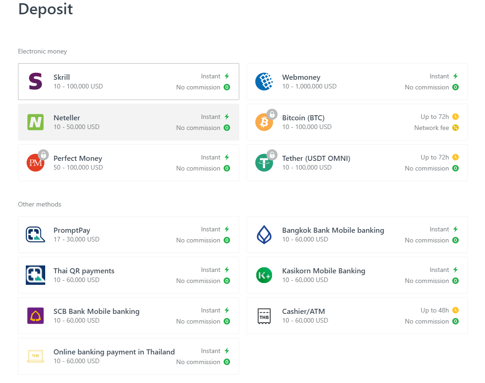485x383 pixels.
Task: Click the green Kasikorn K+ icon
Action: pos(264,275)
